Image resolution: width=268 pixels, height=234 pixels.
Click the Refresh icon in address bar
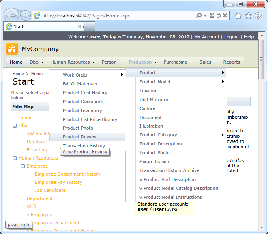(219, 16)
